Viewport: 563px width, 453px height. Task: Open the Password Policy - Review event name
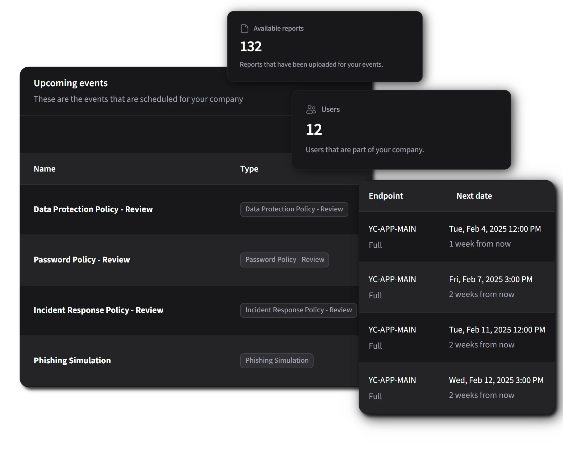81,260
